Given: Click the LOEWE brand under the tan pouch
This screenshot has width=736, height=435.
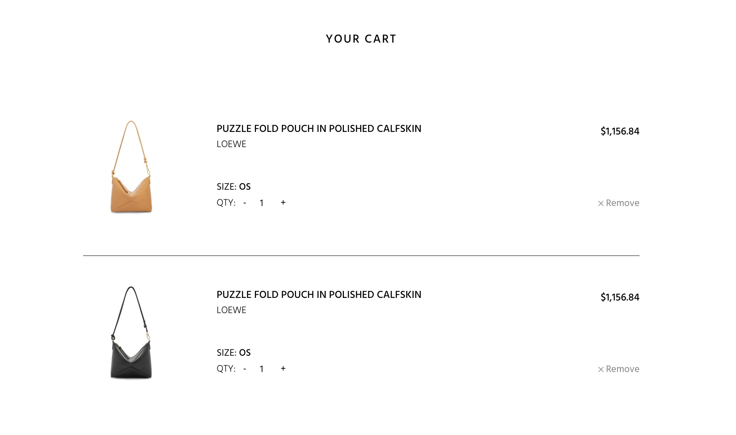Looking at the screenshot, I should [x=231, y=144].
